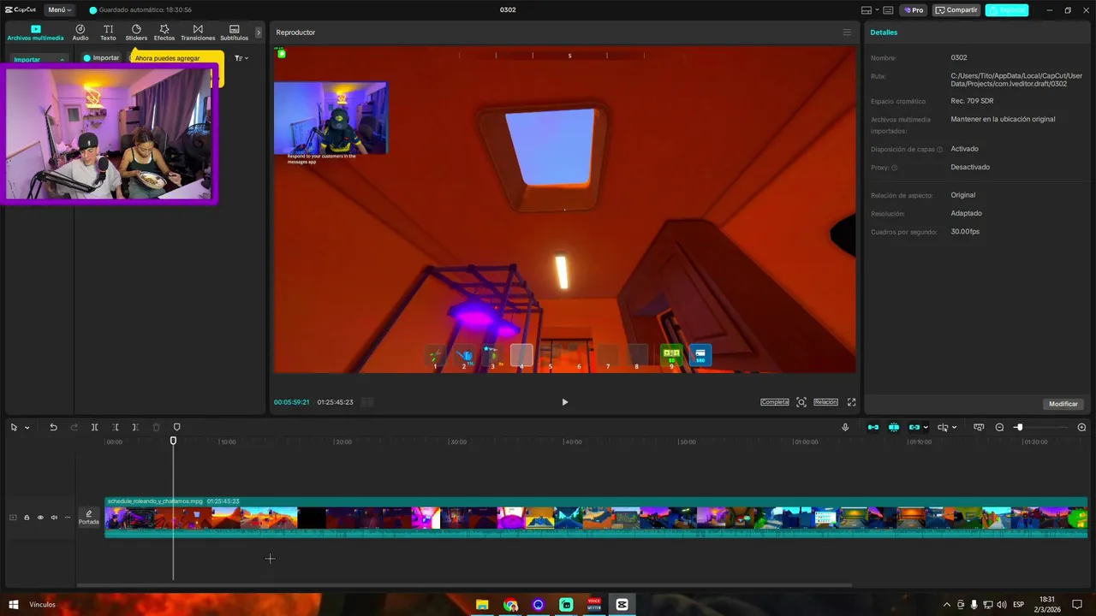The image size is (1096, 616).
Task: Open the Windows Start menu
Action: (x=13, y=605)
